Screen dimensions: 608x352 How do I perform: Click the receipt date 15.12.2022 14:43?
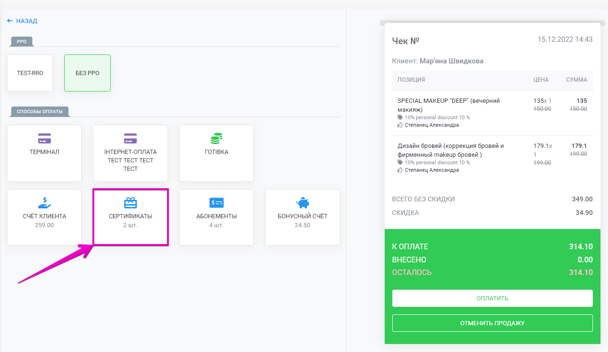[565, 39]
